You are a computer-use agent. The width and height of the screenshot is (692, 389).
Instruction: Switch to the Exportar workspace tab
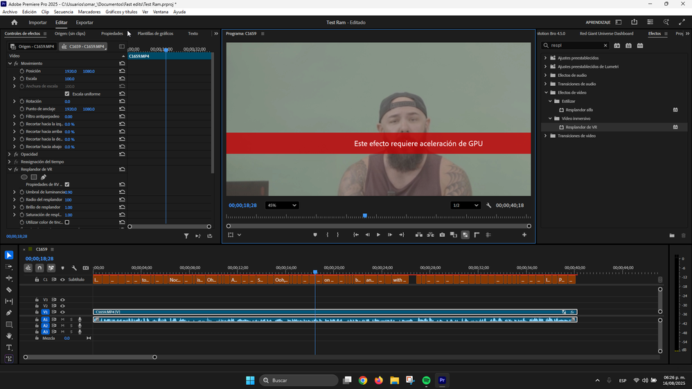85,22
